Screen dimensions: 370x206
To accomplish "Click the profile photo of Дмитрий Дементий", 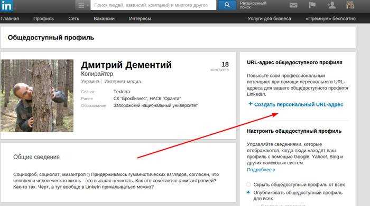I will click(37, 95).
